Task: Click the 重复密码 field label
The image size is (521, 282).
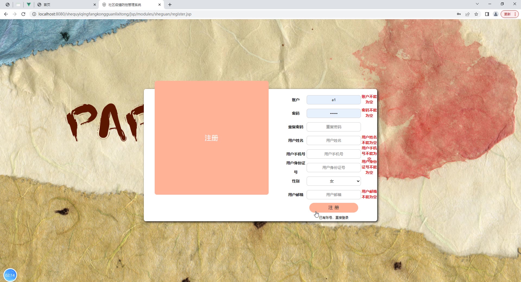Action: (x=296, y=127)
